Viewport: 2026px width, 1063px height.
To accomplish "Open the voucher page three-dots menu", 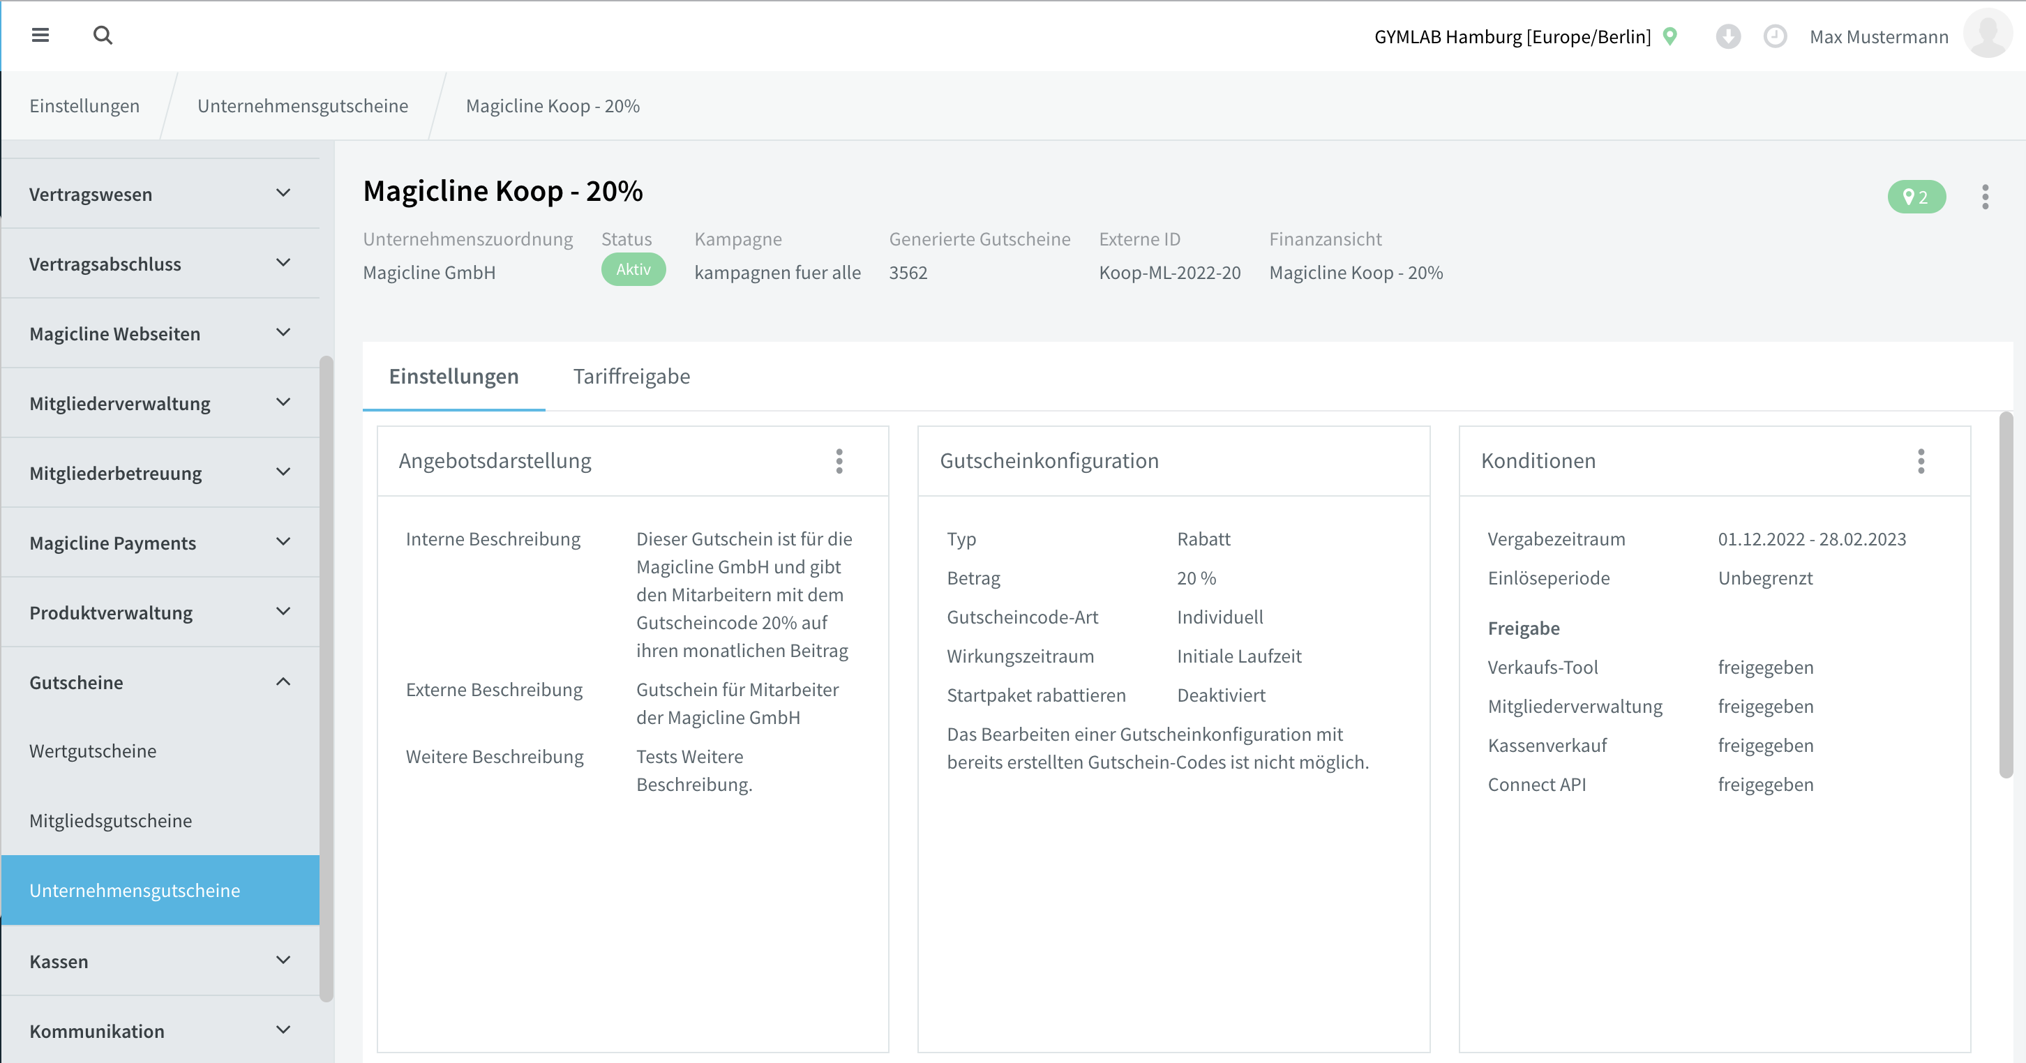I will [x=1985, y=197].
